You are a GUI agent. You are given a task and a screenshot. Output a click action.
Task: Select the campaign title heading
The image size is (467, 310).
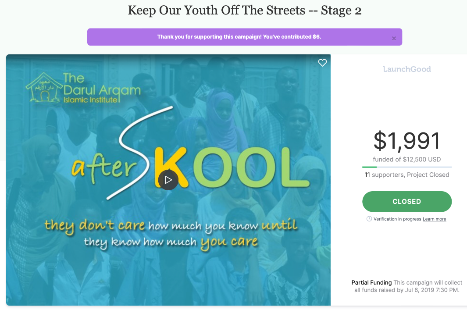[x=245, y=10]
